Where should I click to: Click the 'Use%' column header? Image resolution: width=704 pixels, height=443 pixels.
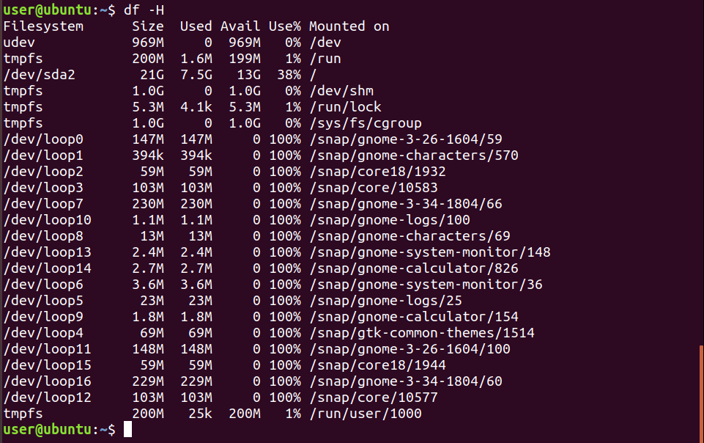pos(285,26)
